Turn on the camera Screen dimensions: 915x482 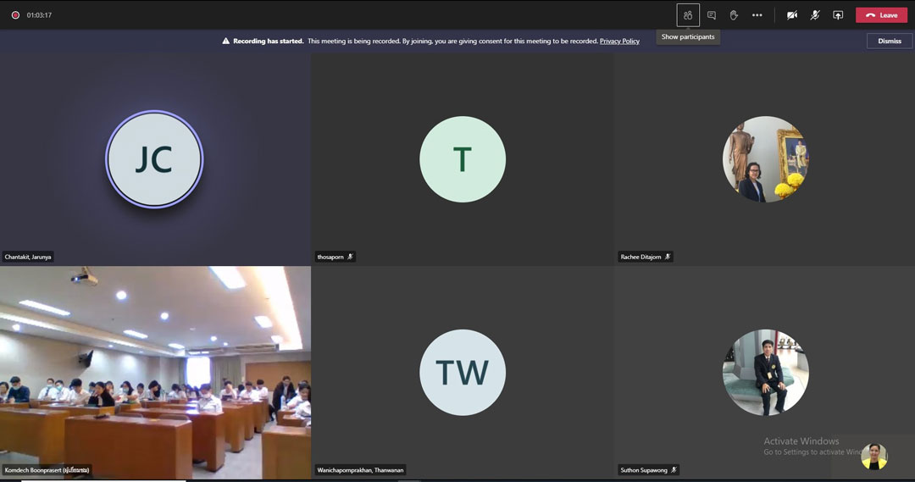click(x=792, y=15)
